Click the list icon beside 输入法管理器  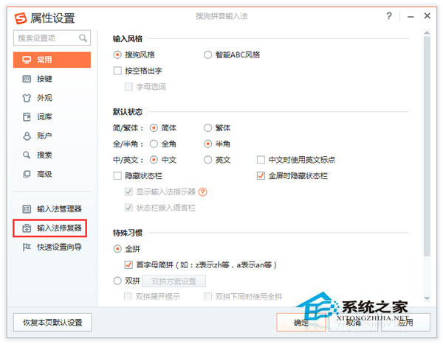coord(27,209)
